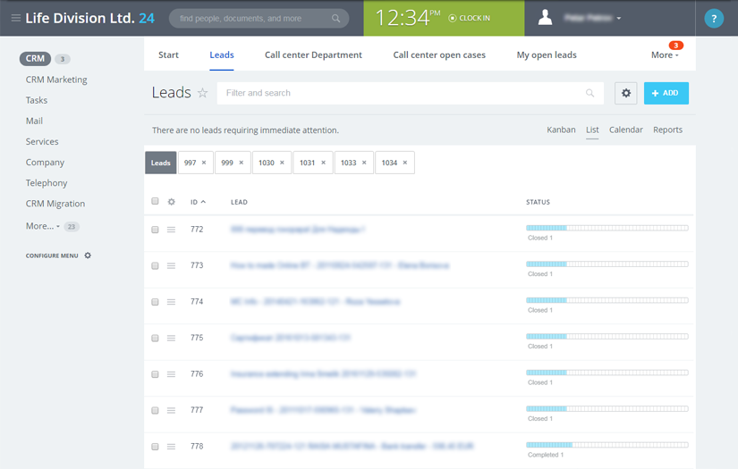Open the help question mark icon
738x469 pixels.
(714, 19)
